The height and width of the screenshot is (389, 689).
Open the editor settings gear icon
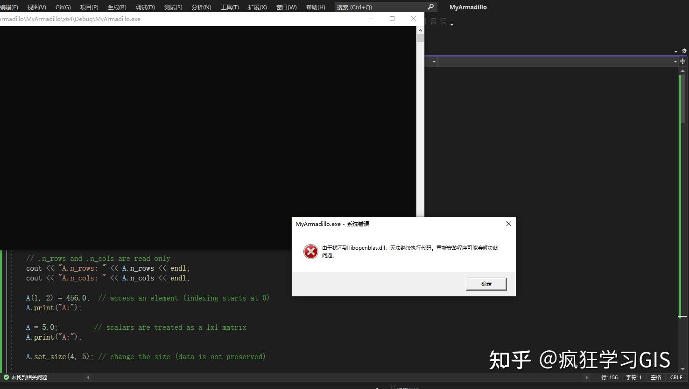tap(684, 51)
